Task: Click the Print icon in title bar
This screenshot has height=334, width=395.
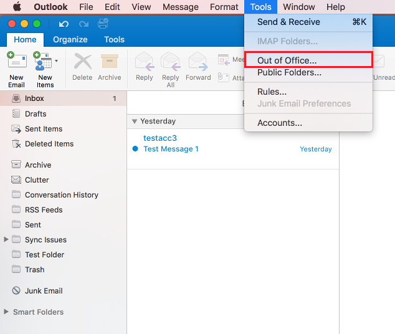Action: pyautogui.click(x=103, y=24)
